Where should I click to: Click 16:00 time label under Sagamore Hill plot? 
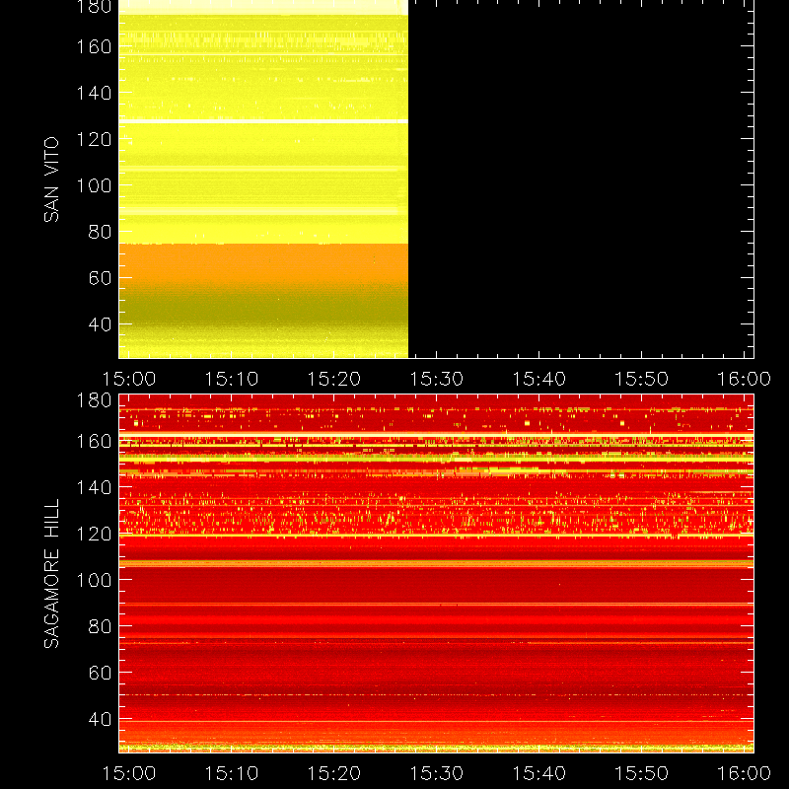[744, 773]
